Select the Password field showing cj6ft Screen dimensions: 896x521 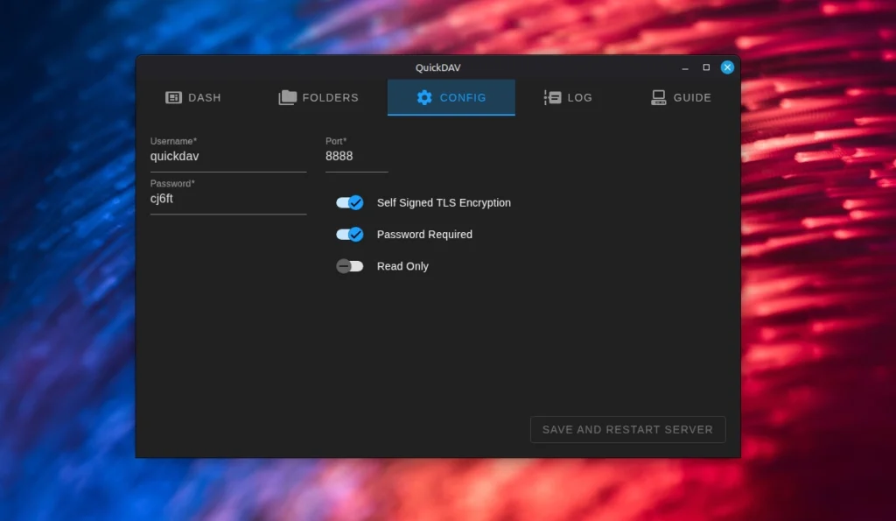227,199
